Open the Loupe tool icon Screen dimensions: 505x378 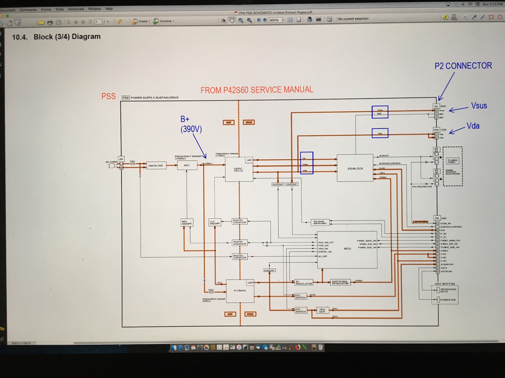[310, 19]
